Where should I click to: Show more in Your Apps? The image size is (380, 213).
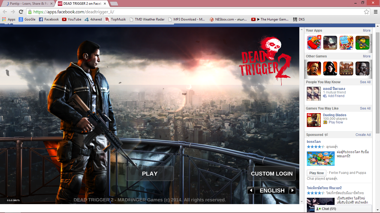point(367,31)
